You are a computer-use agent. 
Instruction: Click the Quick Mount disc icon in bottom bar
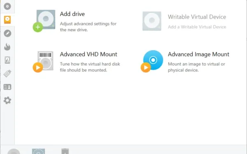point(14,152)
